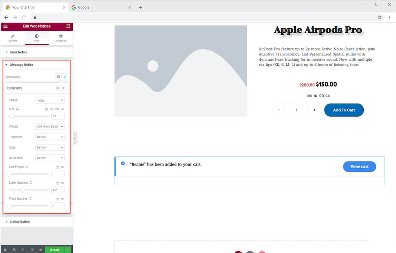Click the plus icon in Typography popup
396x253 pixels.
[64, 88]
